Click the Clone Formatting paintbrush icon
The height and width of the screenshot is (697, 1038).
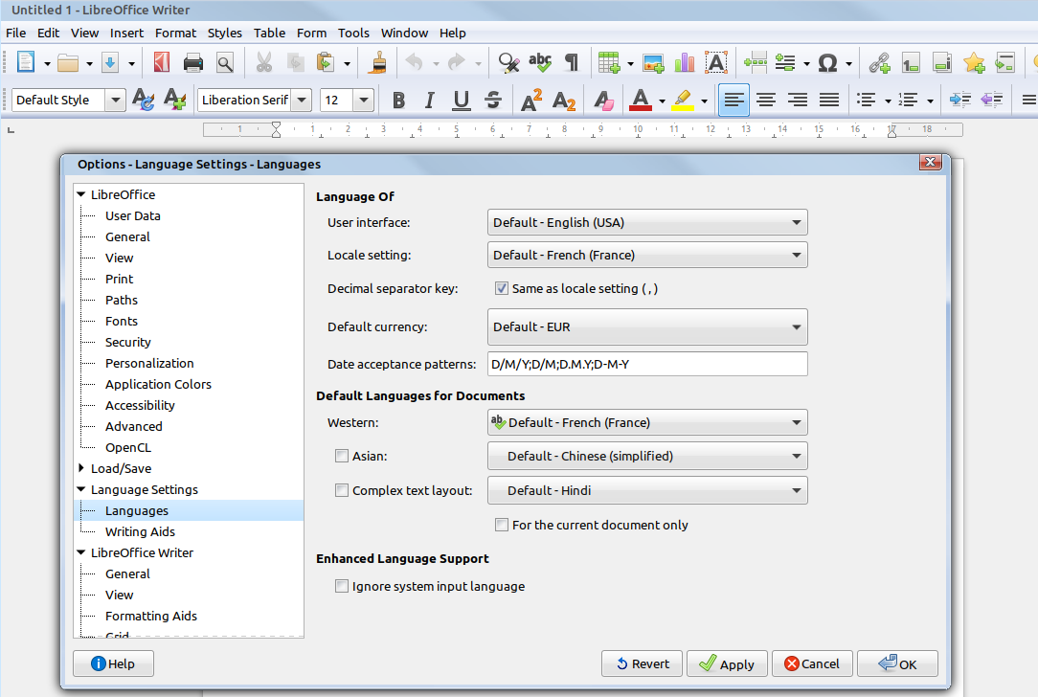tap(379, 63)
